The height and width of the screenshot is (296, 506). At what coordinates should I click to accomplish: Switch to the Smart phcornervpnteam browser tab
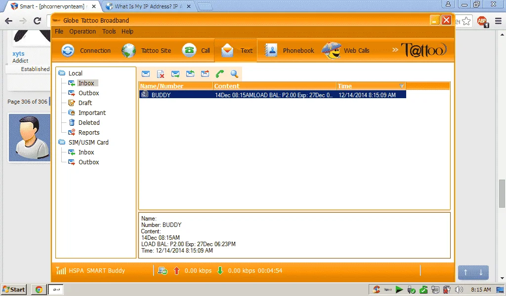53,6
